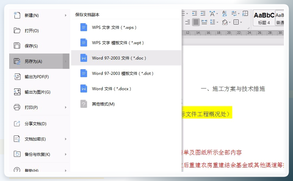
Task: Open the 打印(P) menu entry
Action: [x=39, y=107]
